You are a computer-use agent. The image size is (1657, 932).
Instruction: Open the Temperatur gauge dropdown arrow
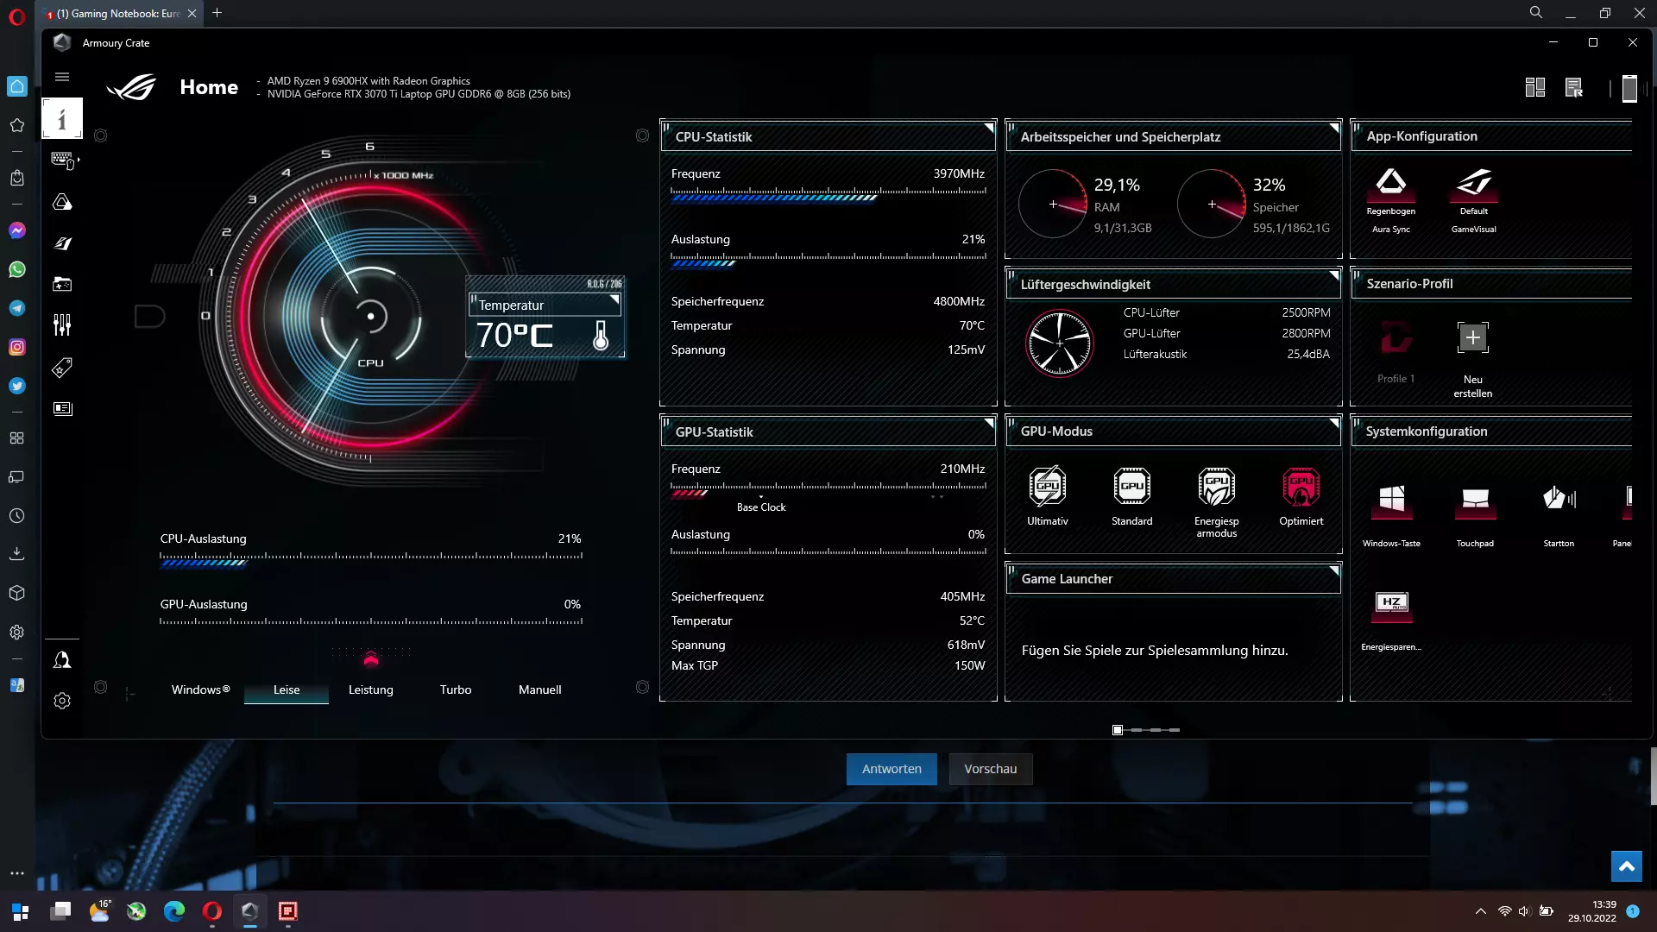[614, 299]
